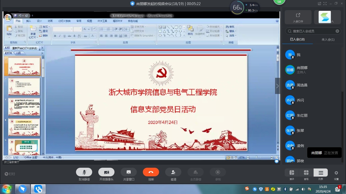
Task: Click the Grow Font icon
Action: click(85, 29)
